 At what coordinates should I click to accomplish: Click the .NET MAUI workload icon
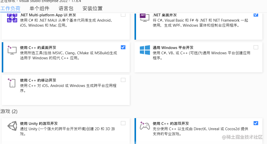click(x=12, y=18)
